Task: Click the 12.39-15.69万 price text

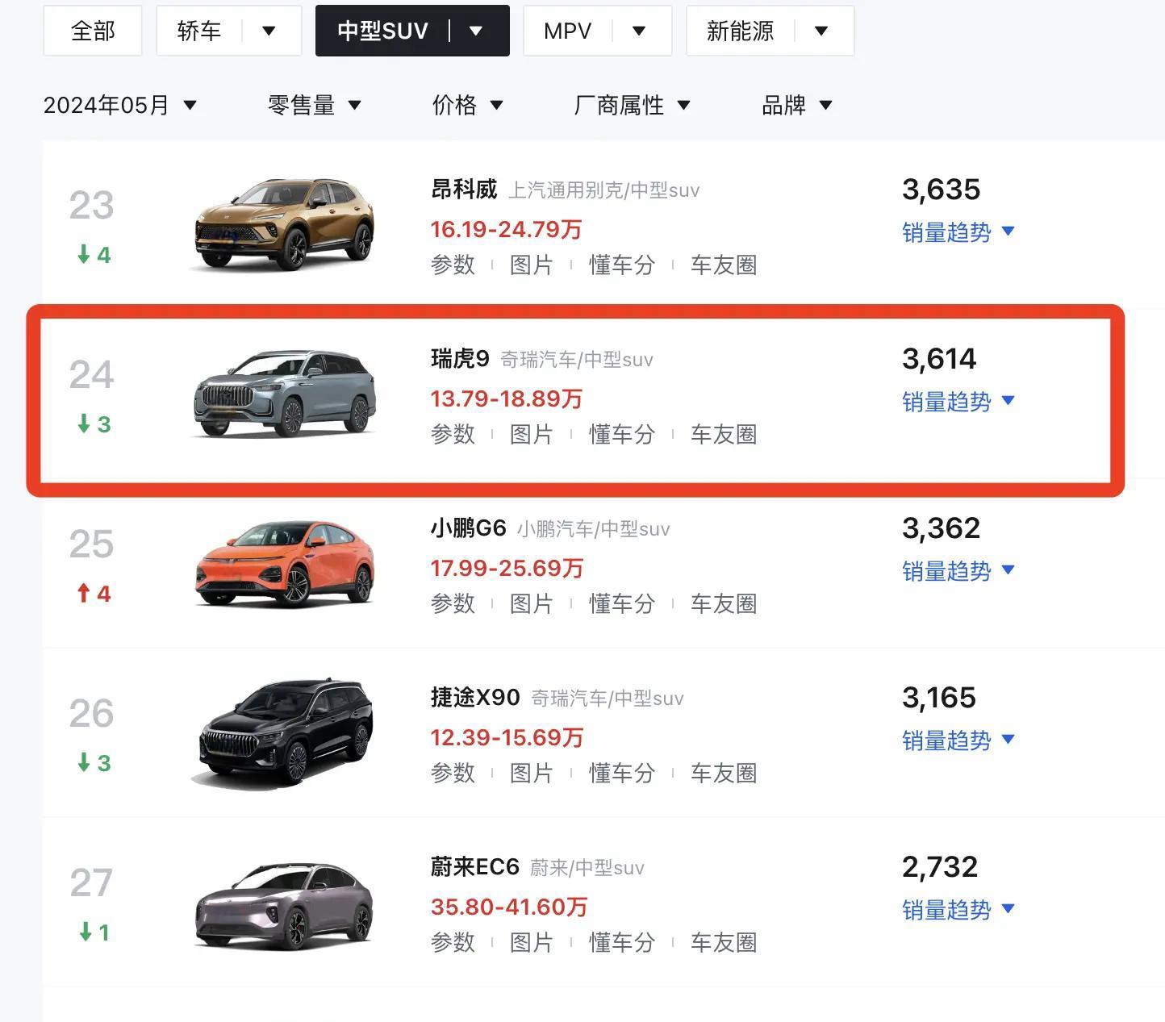Action: (507, 738)
